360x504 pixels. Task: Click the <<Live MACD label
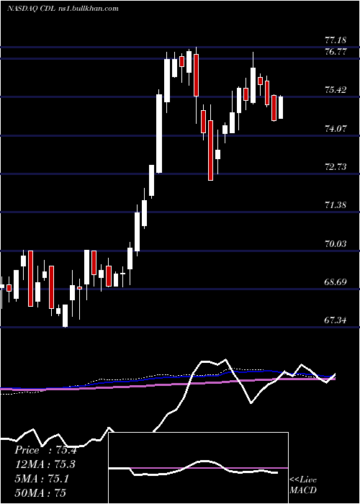tap(303, 485)
